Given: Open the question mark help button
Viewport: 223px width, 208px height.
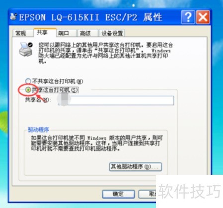Looking at the screenshot, I should (188, 17).
